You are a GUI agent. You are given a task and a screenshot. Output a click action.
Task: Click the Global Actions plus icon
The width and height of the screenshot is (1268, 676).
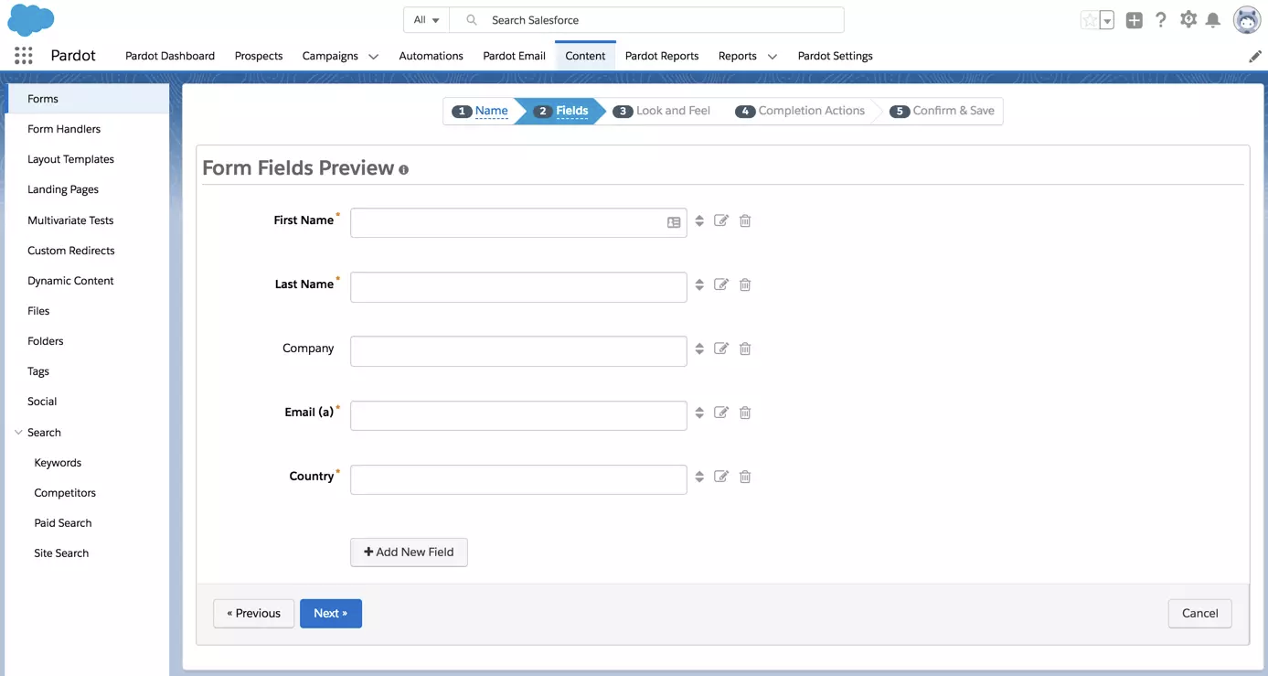click(1135, 20)
